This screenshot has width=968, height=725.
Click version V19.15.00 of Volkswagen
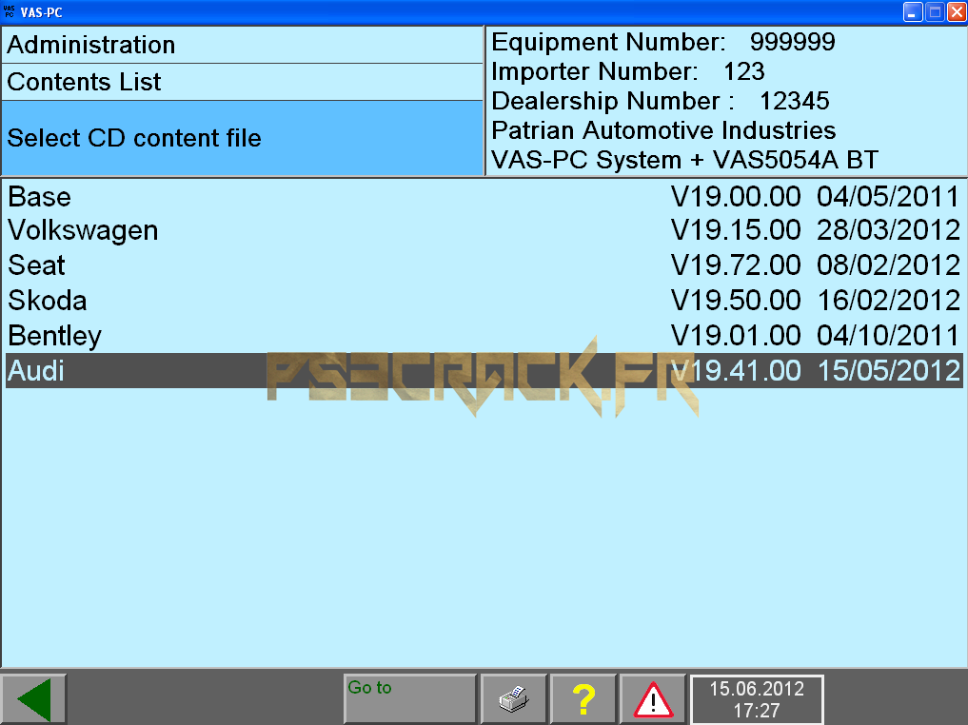[736, 230]
